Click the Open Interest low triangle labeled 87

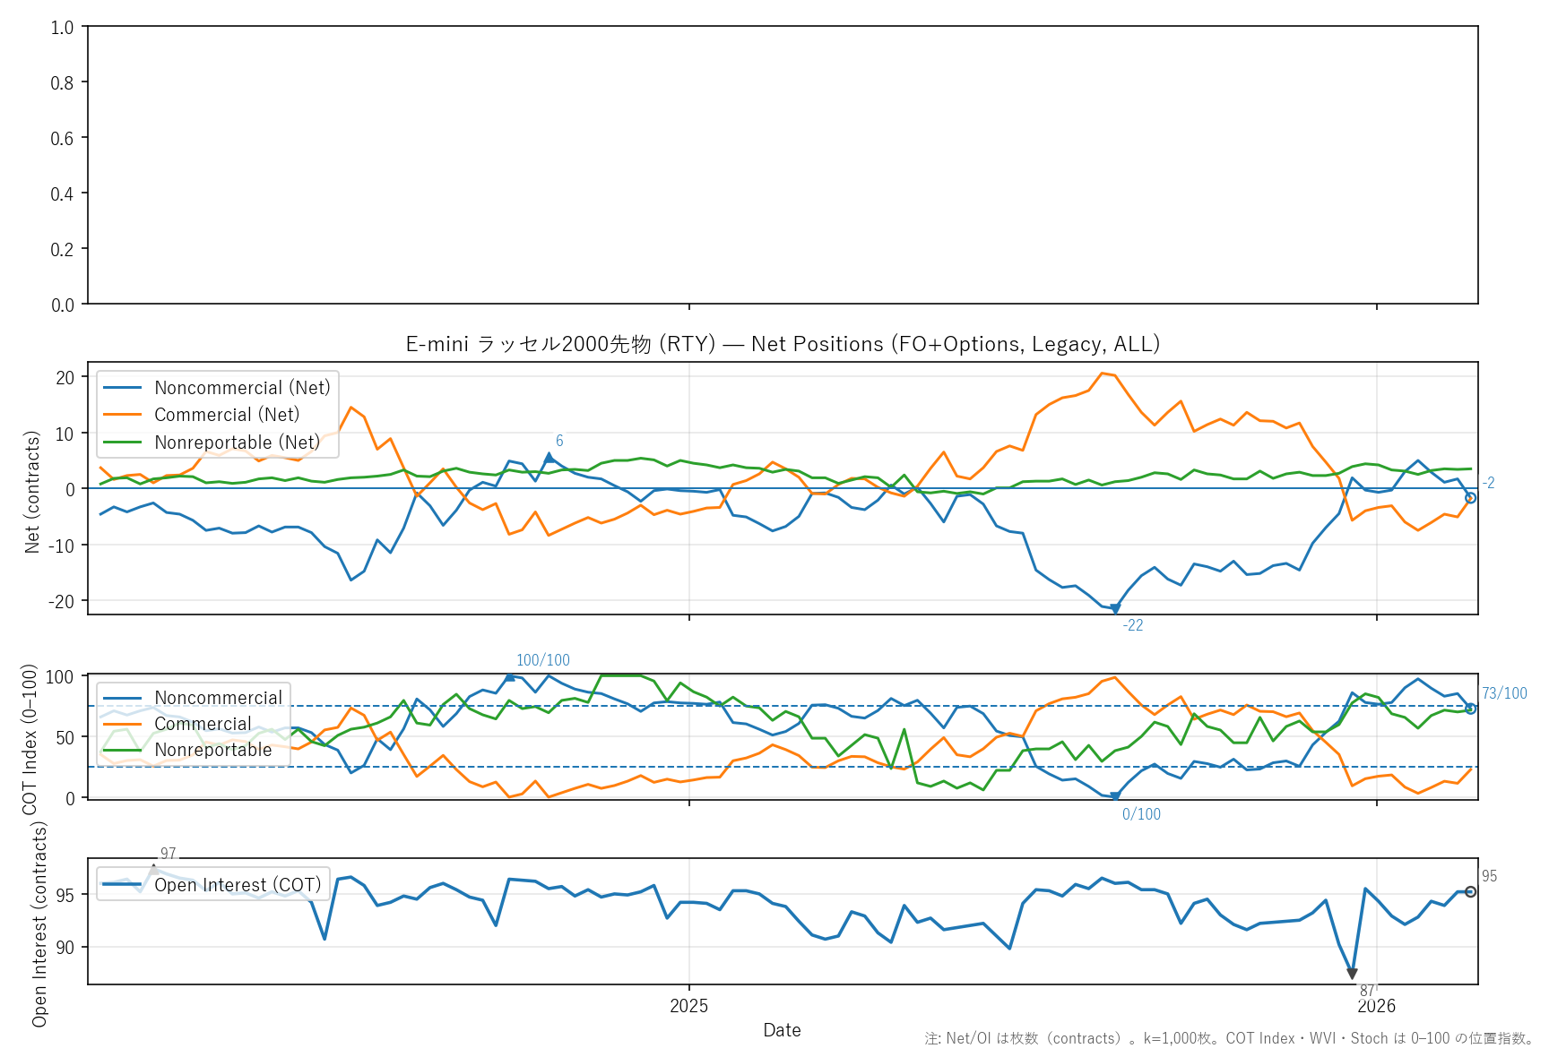(x=1352, y=975)
